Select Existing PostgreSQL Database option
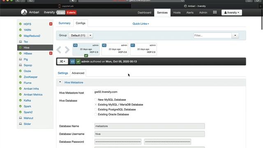Viewport: 263px width, 148px height. 96,109
